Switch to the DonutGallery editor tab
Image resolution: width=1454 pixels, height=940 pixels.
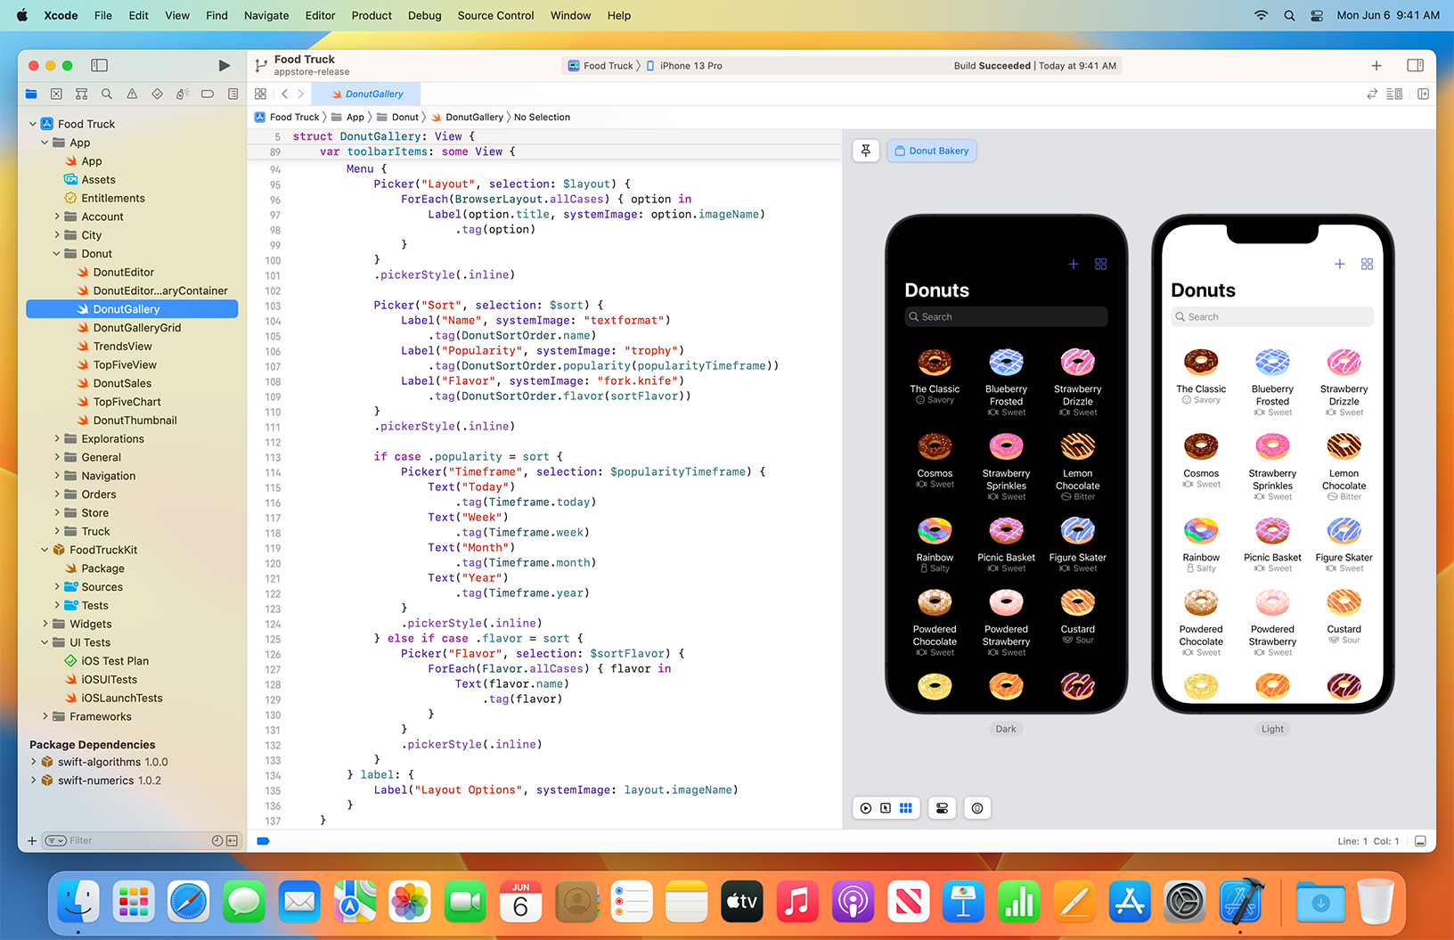click(366, 94)
